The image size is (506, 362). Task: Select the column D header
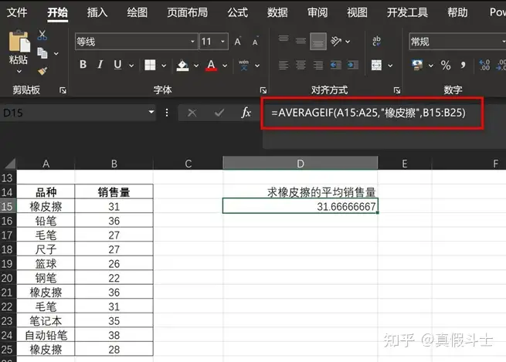[x=300, y=163]
